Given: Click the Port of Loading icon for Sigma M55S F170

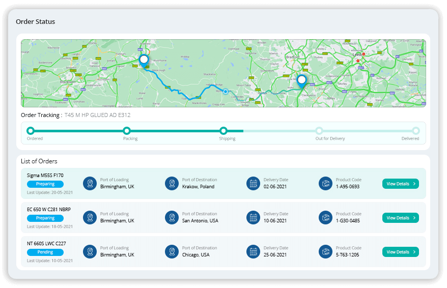Looking at the screenshot, I should click(x=90, y=183).
